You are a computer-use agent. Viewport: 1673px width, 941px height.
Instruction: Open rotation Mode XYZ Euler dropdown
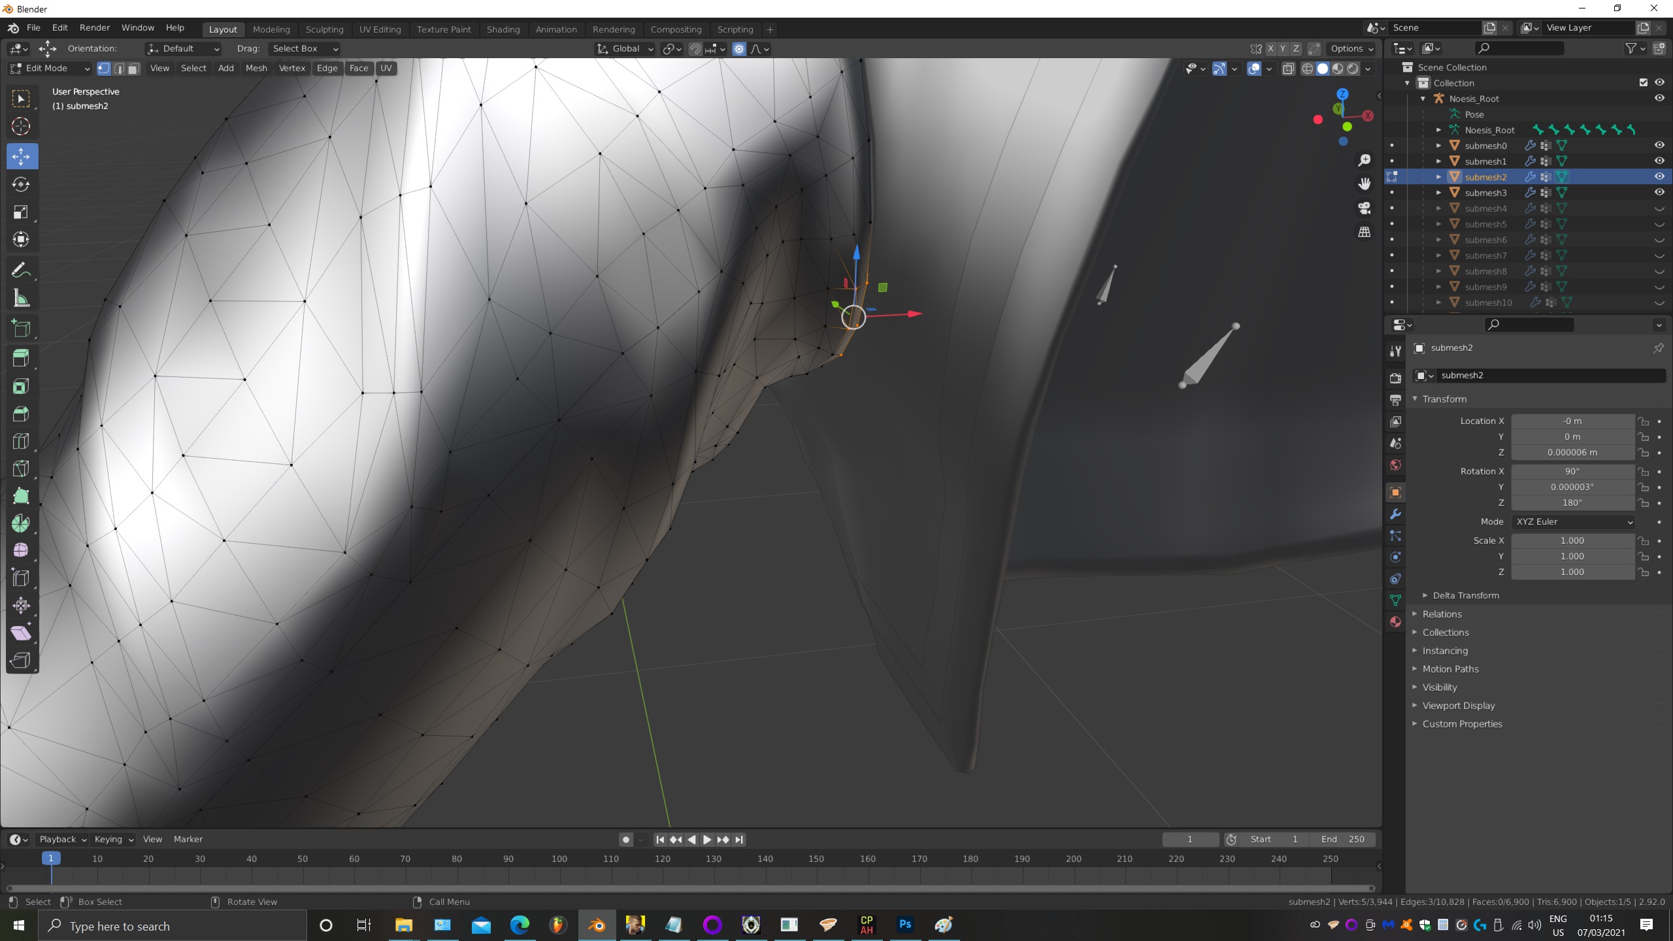point(1574,521)
